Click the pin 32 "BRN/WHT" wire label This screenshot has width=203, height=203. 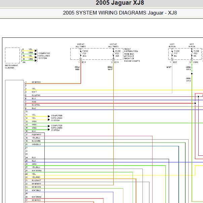[37, 184]
